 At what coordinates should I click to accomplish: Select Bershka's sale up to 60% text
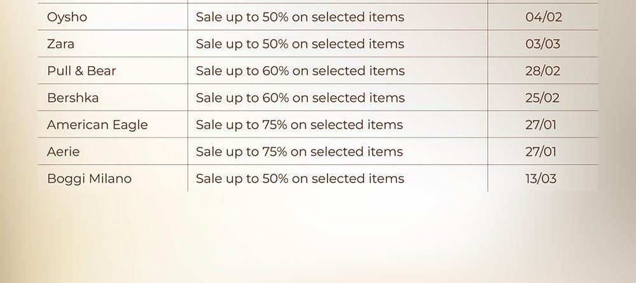(300, 98)
